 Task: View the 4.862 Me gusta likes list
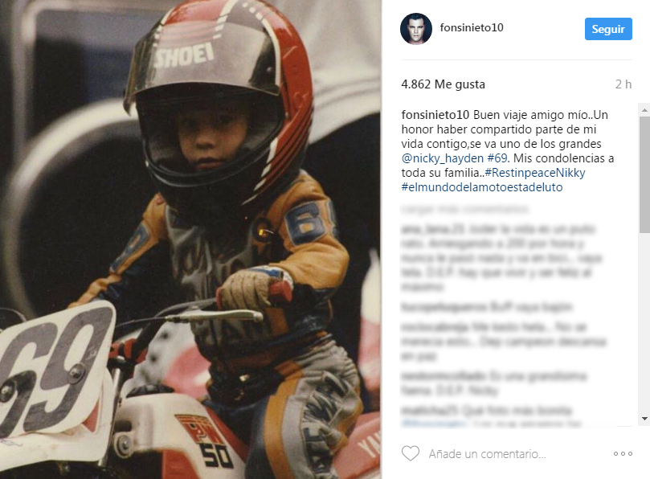point(443,84)
